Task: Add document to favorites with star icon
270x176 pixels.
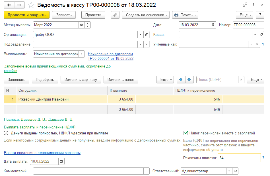Action: 31,5
